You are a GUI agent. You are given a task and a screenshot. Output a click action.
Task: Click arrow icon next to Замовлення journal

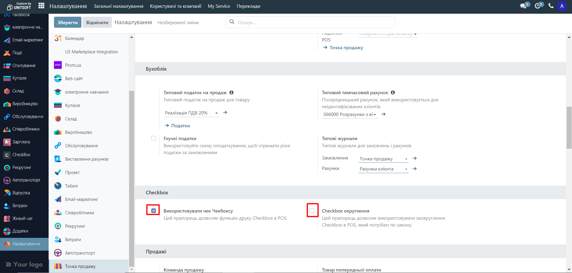click(x=415, y=158)
